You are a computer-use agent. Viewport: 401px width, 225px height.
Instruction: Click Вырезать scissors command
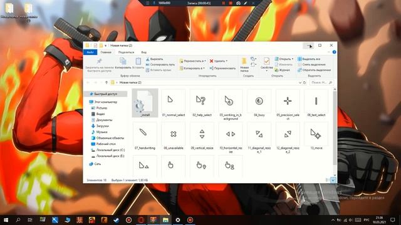click(154, 59)
